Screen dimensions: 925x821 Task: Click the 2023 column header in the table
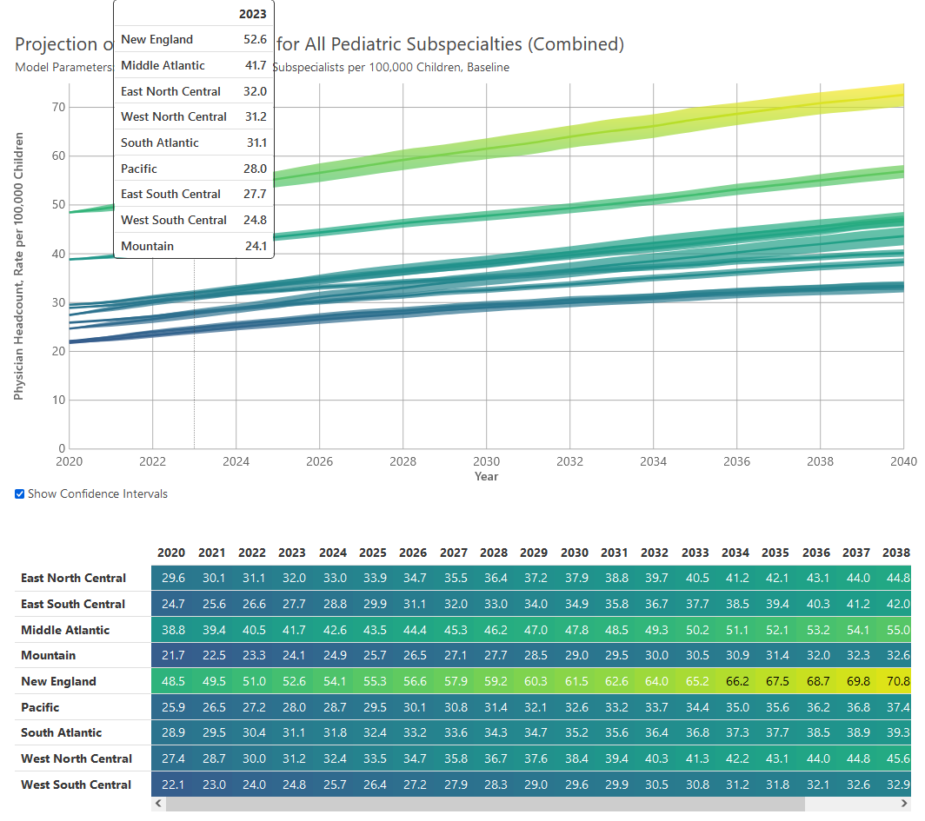click(x=292, y=553)
